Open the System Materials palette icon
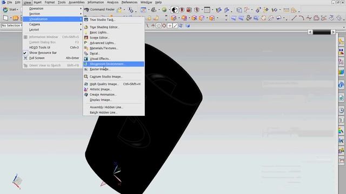 pyautogui.click(x=341, y=130)
